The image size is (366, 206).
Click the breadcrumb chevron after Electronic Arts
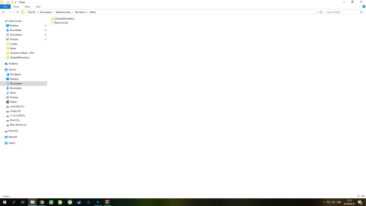[72, 12]
